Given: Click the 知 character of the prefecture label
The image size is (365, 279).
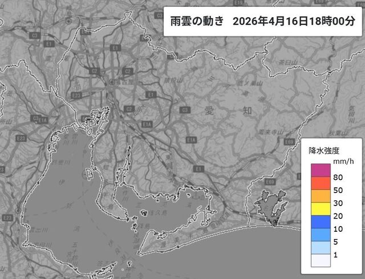Looking at the screenshot, I should pos(247,110).
